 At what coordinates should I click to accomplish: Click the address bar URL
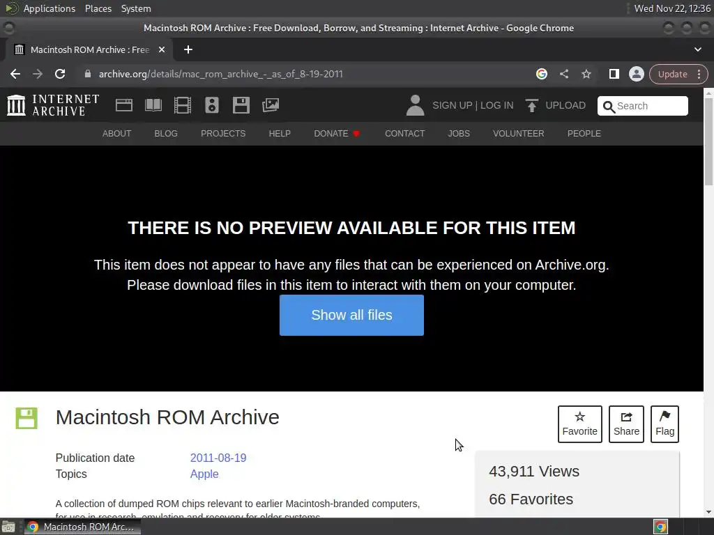221,74
